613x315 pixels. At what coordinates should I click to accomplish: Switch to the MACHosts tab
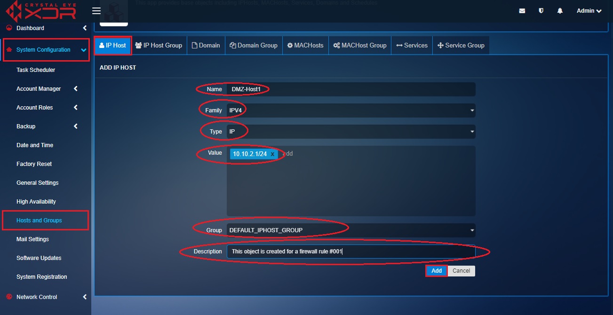[305, 46]
